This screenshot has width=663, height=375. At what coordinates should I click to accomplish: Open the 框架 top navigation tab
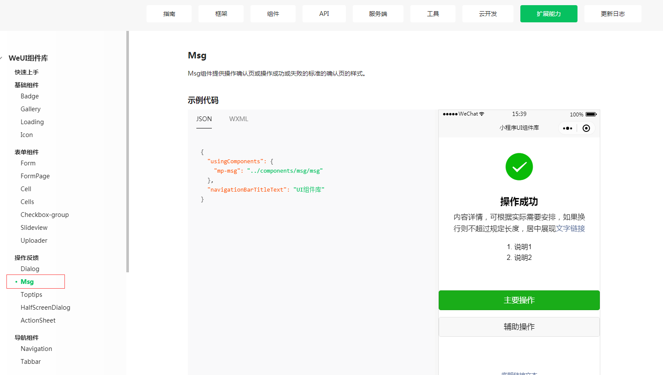221,14
